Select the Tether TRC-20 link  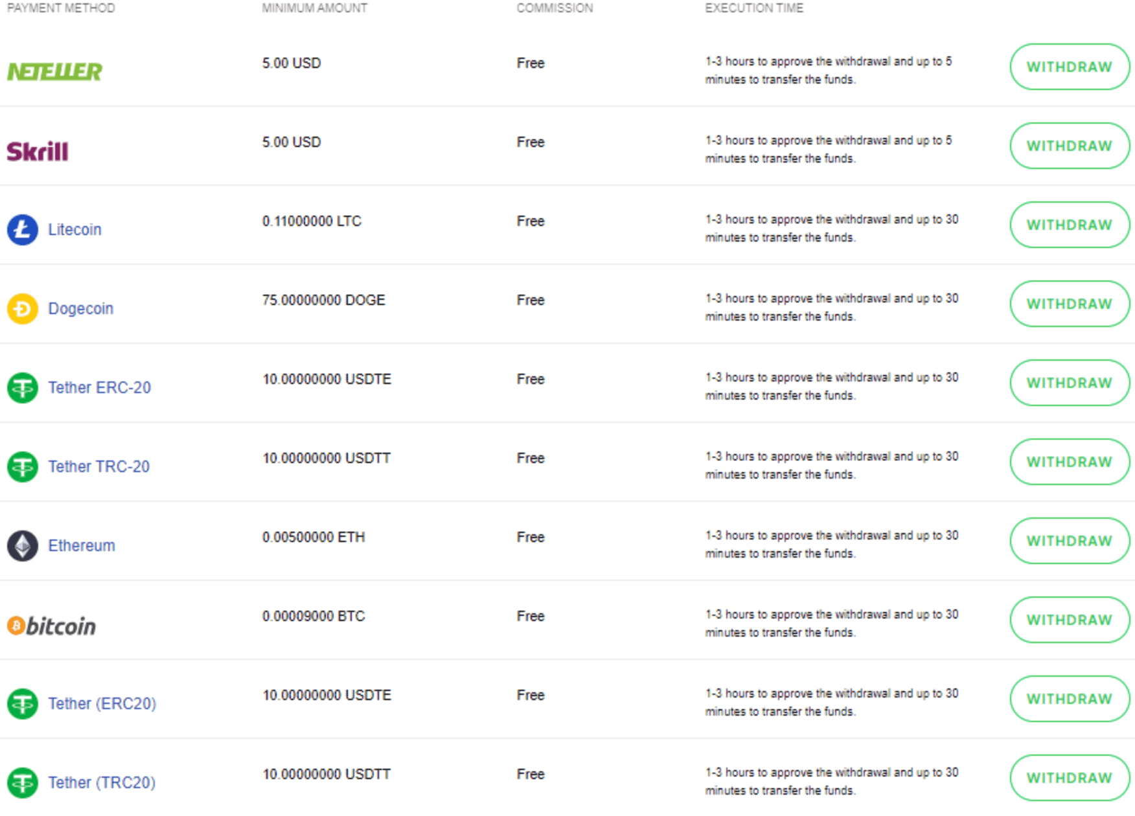point(98,466)
